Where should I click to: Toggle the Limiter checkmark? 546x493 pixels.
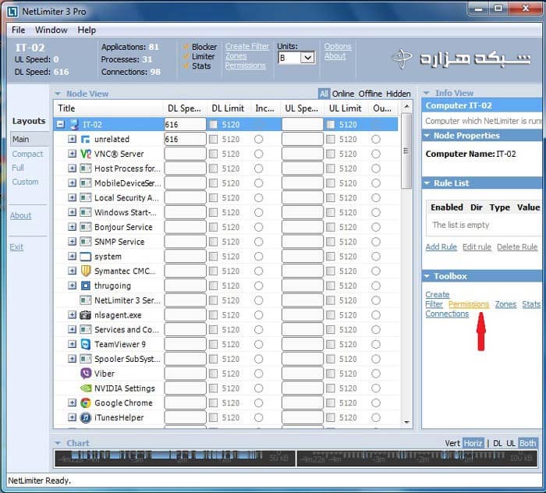[186, 56]
